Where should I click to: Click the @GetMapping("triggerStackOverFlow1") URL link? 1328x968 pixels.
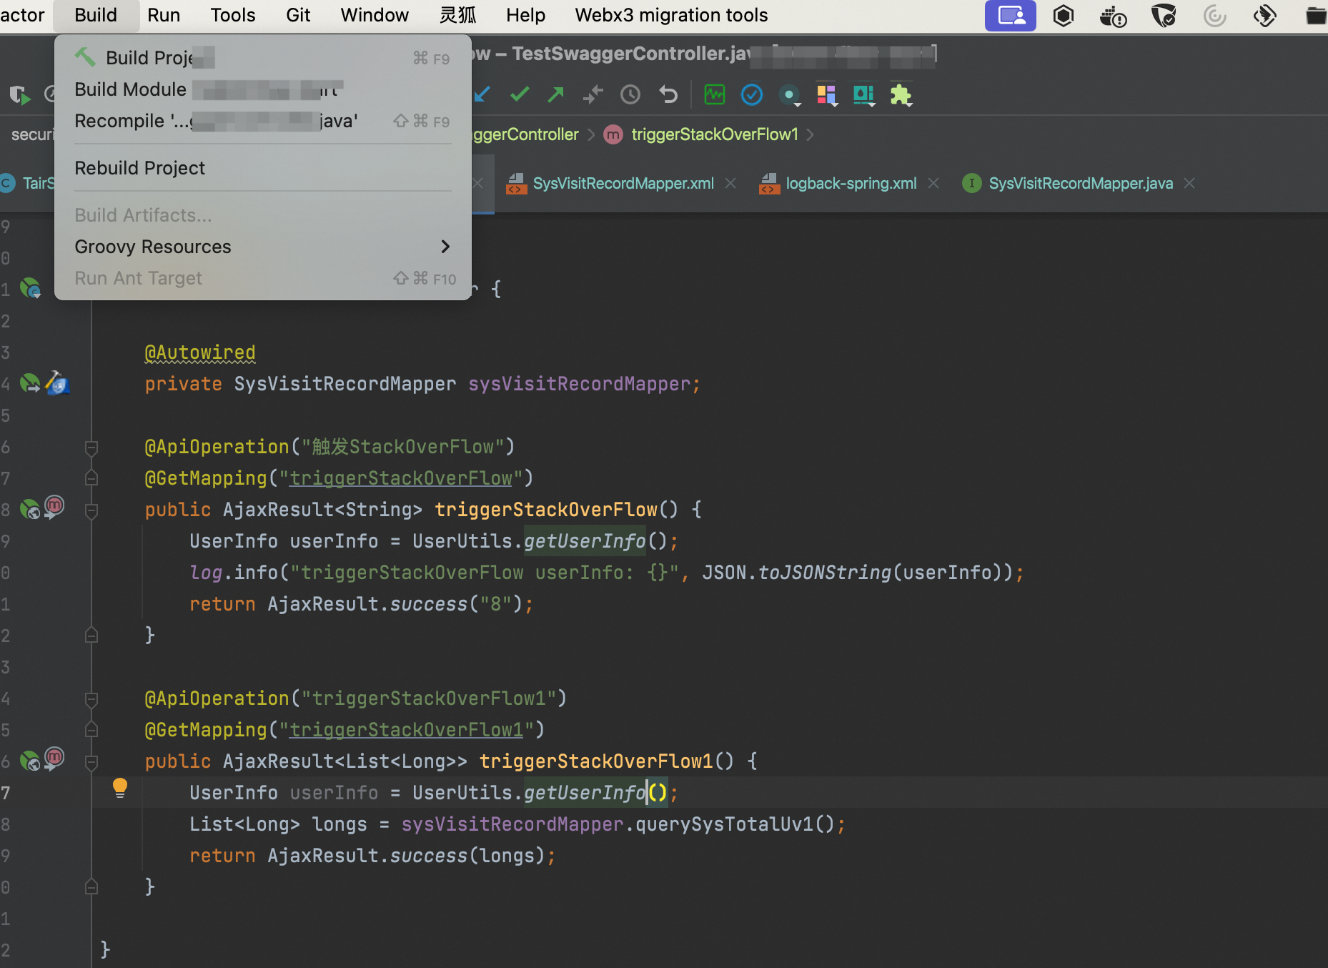point(407,730)
